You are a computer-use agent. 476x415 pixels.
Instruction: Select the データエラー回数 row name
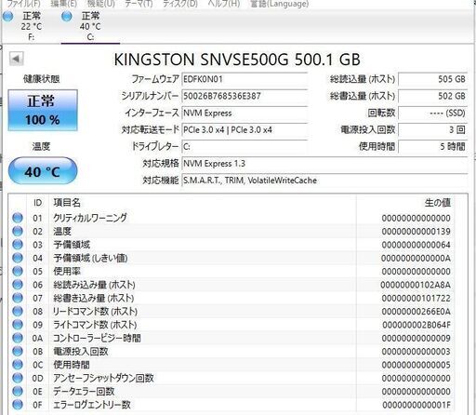point(84,391)
